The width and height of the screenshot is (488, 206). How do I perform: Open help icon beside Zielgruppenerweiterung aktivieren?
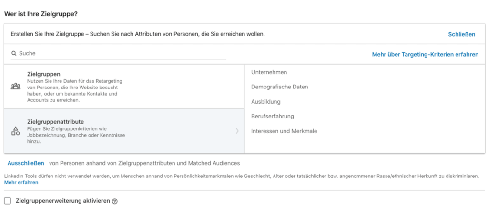tap(114, 201)
